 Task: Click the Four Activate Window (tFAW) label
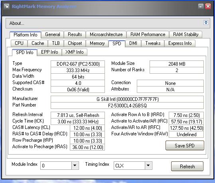(140, 134)
